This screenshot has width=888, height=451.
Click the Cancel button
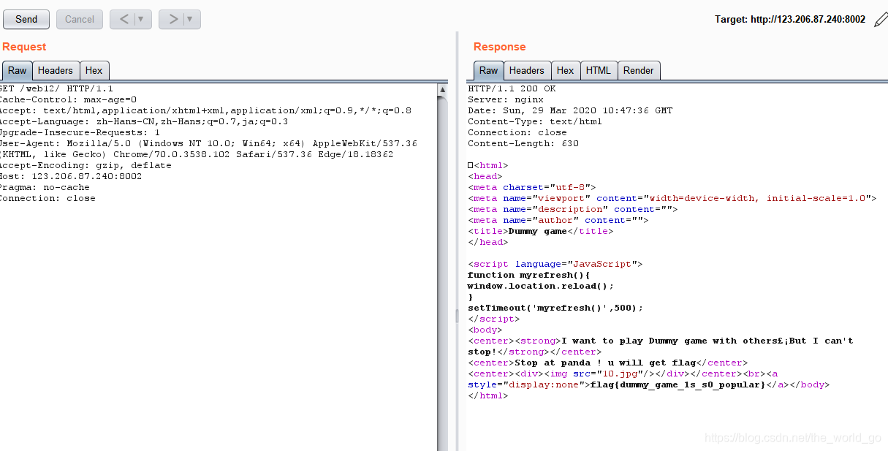pyautogui.click(x=80, y=20)
